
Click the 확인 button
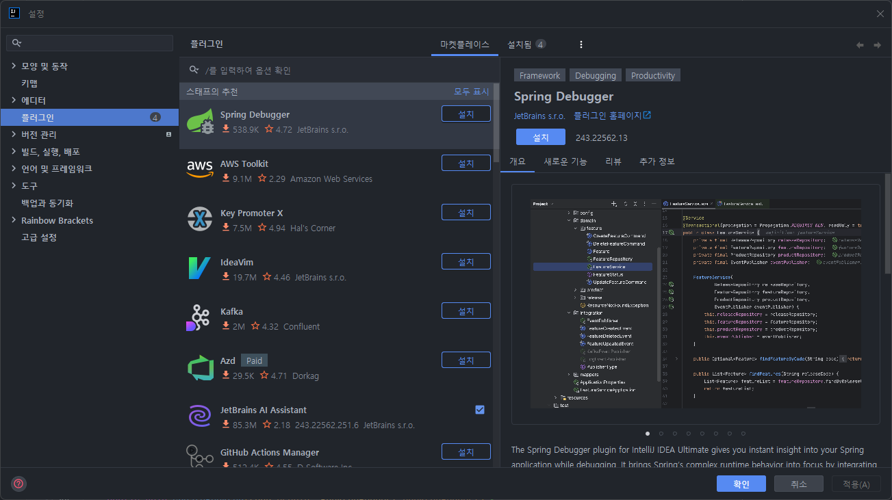pos(741,484)
